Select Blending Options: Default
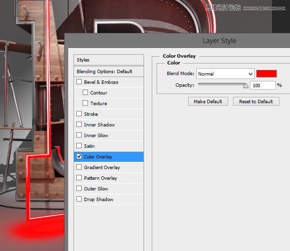The height and width of the screenshot is (251, 290). click(x=109, y=72)
